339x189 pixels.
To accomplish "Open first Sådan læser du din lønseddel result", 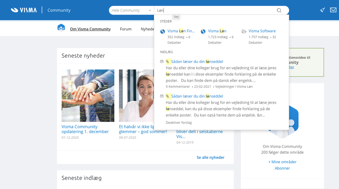I will pos(197,62).
